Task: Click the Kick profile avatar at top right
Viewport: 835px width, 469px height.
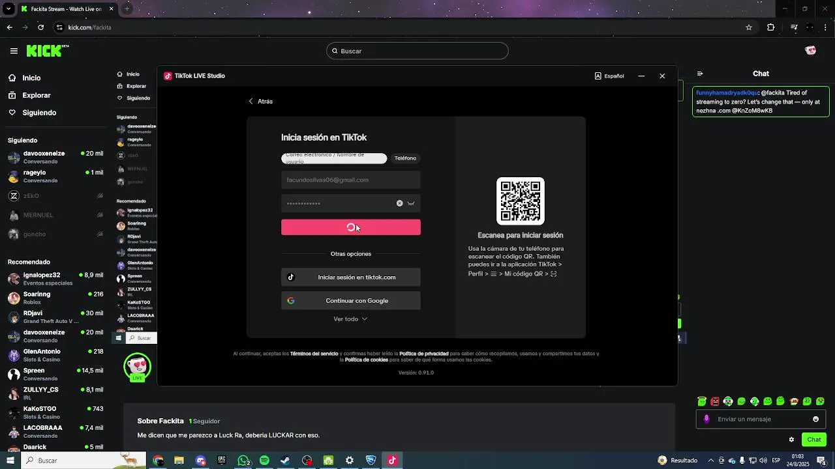Action: 811,51
